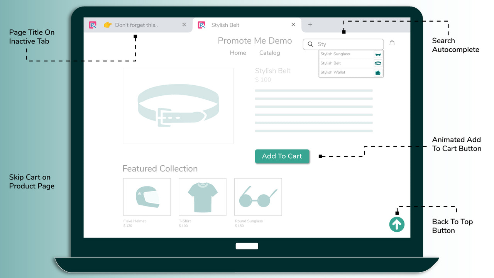Screen dimensions: 494x278
Task: Click the sunglasses icon beside Stylish Sunglass suggestion
Action: pyautogui.click(x=378, y=54)
